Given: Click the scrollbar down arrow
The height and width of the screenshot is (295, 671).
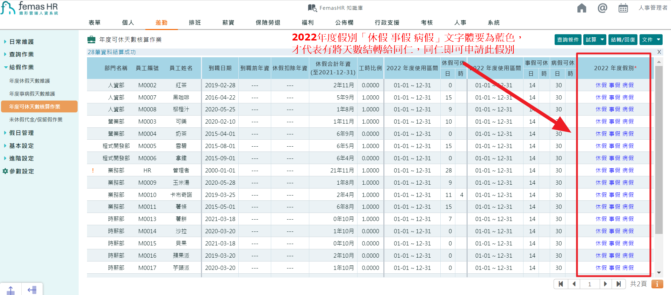Looking at the screenshot, I should pyautogui.click(x=659, y=273).
